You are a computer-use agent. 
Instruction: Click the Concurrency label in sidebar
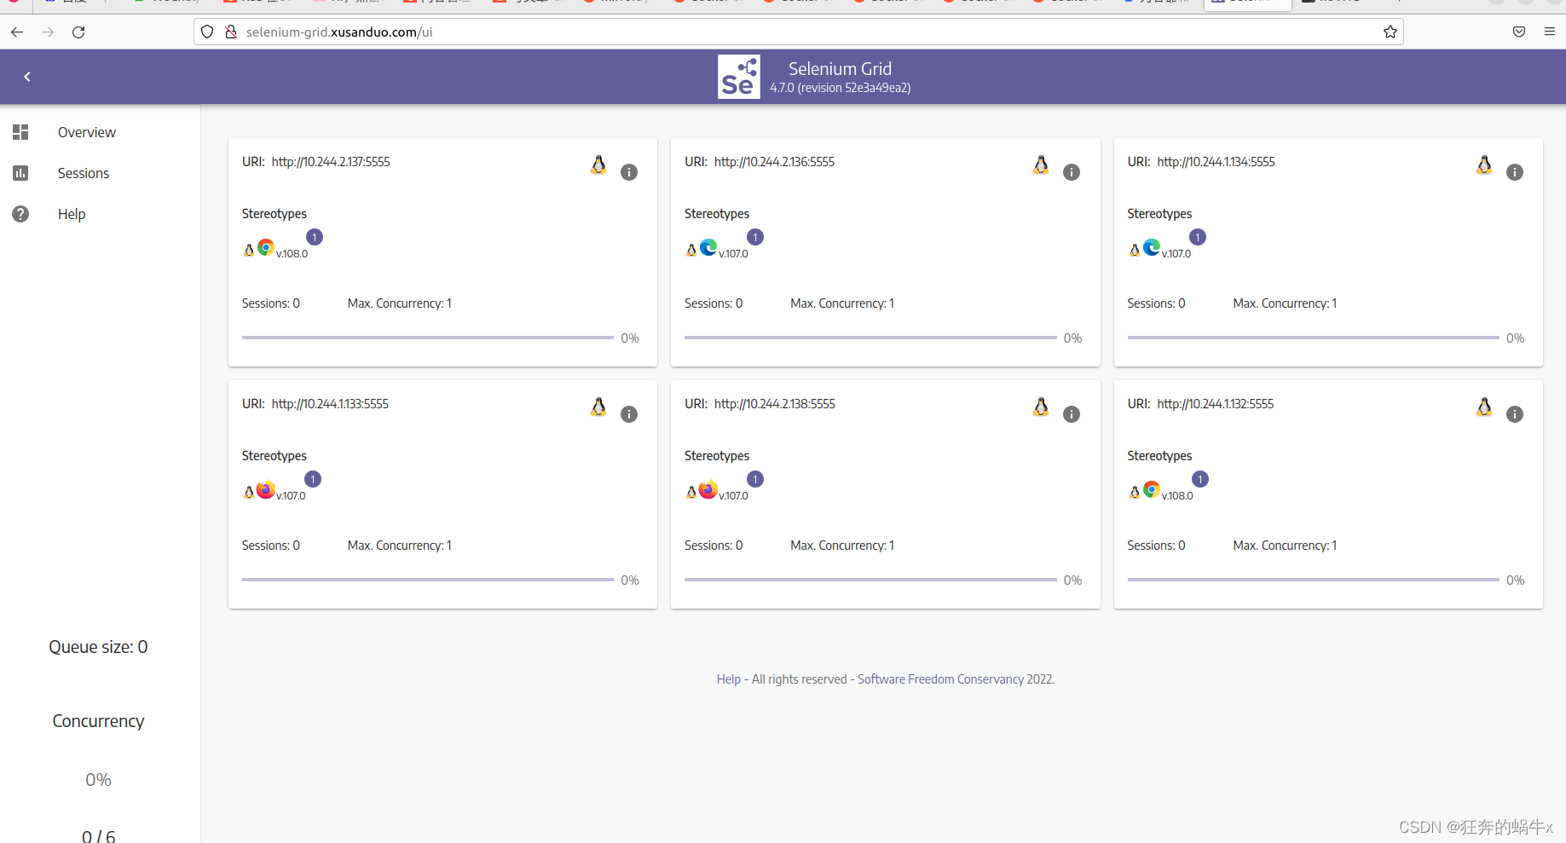click(98, 721)
